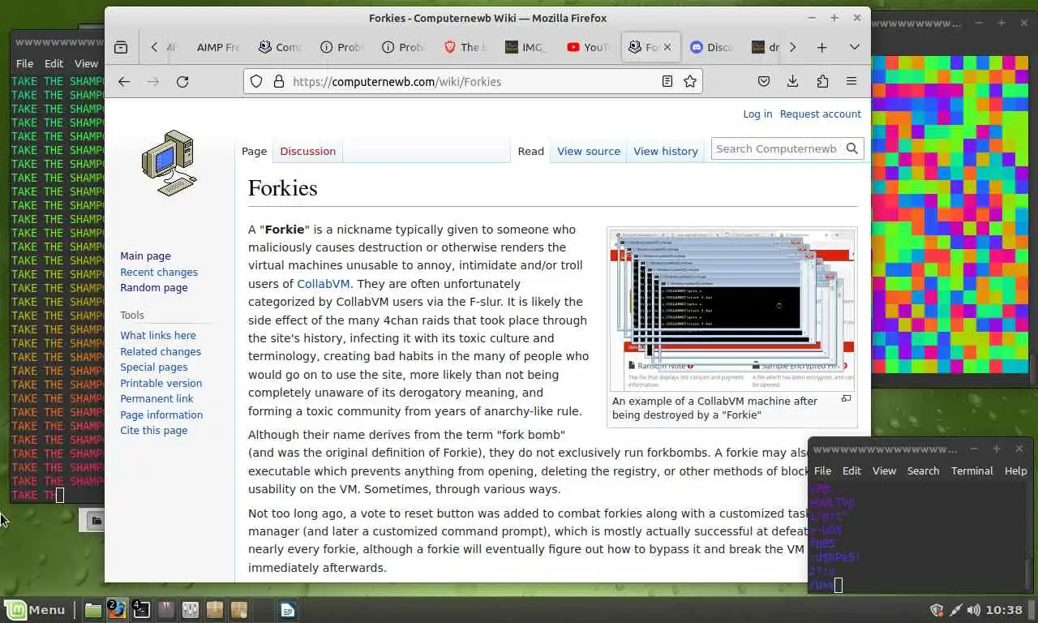View site security padlock info

[278, 81]
